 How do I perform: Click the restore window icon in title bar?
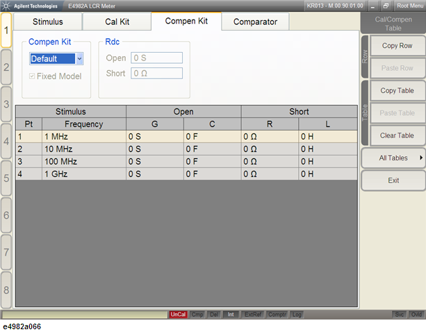[x=386, y=6]
